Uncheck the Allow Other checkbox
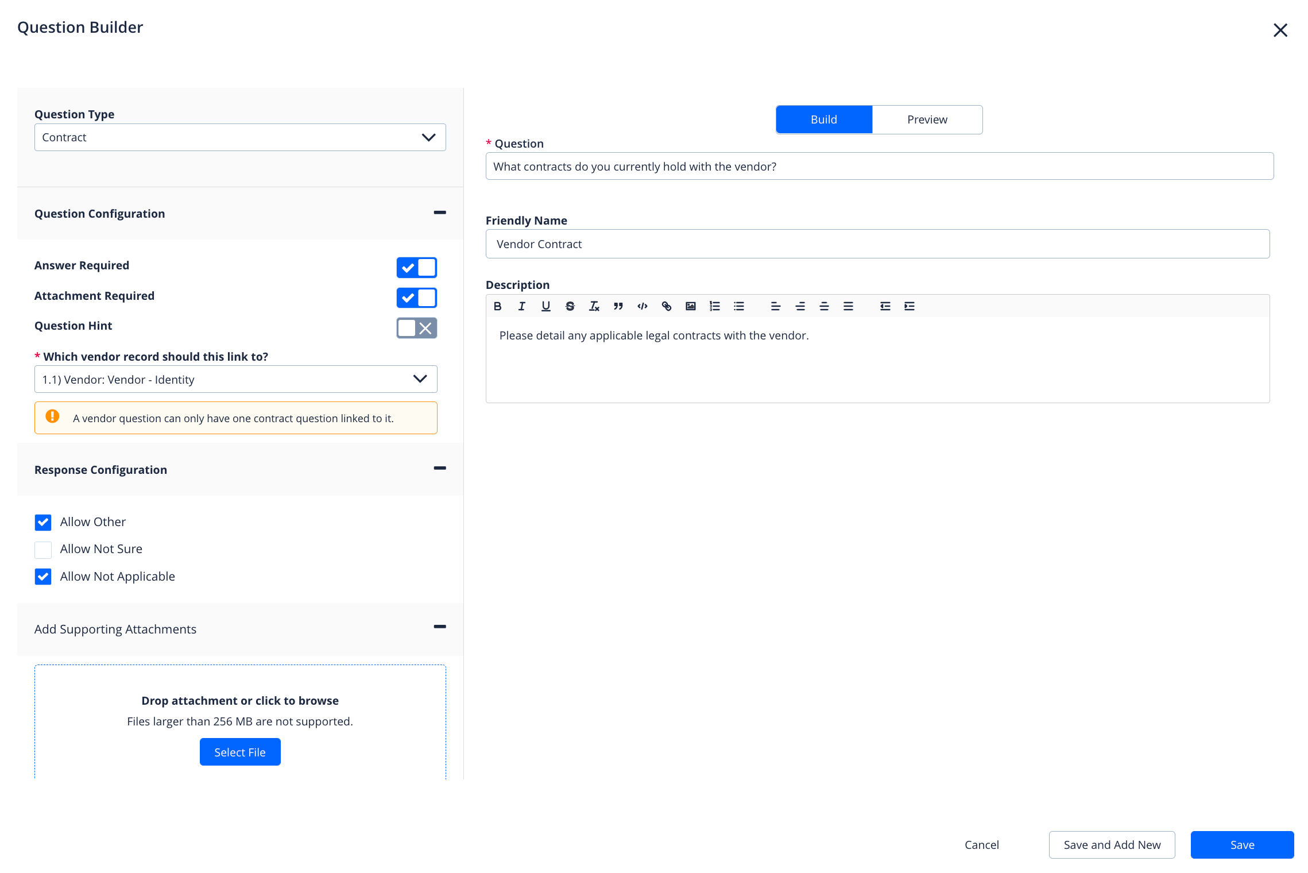Screen dimensions: 1308x873 (x=43, y=522)
